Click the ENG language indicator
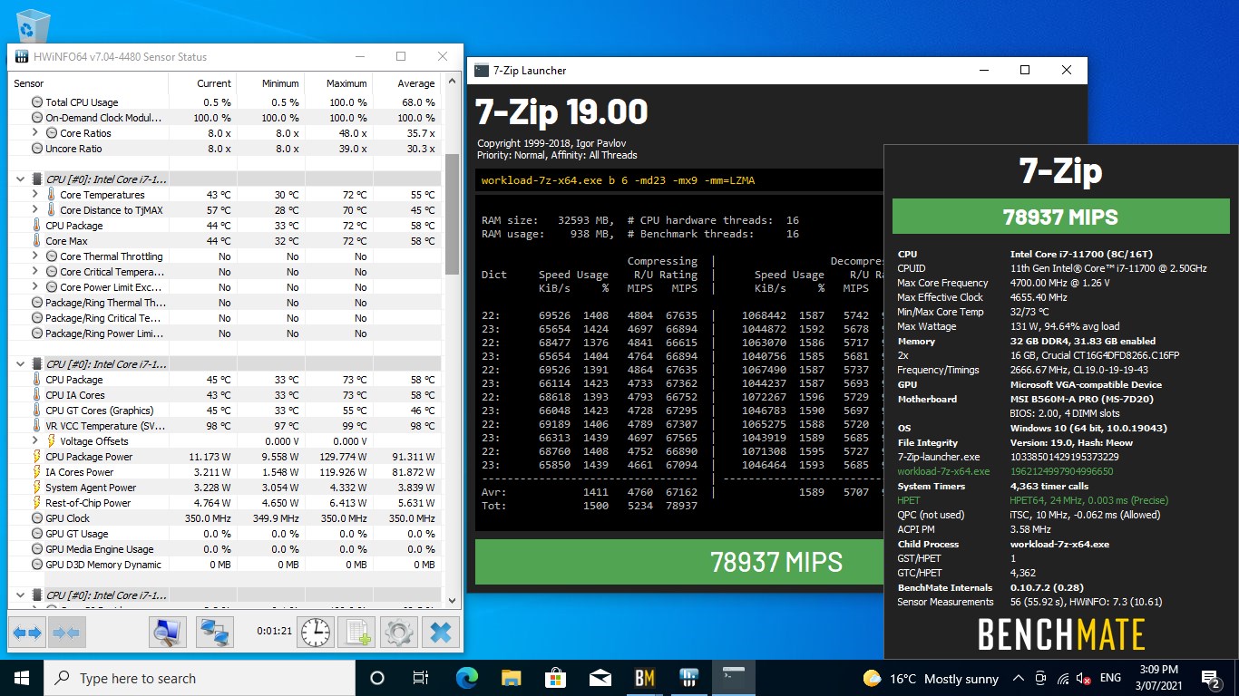 click(1110, 679)
